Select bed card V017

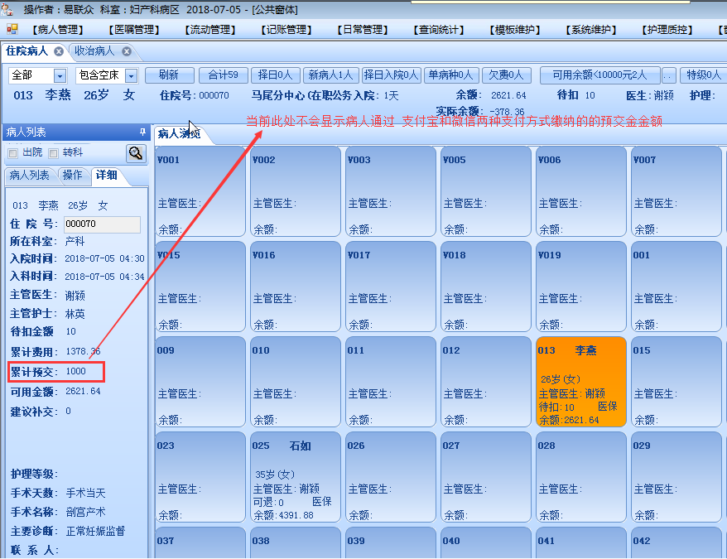point(390,287)
